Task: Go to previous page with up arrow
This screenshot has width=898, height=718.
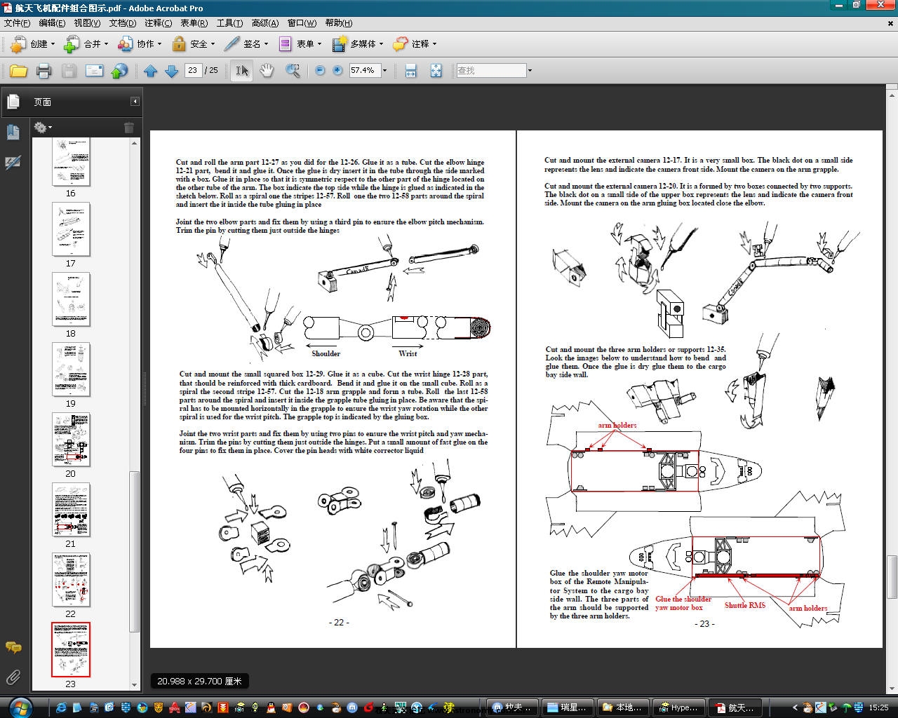Action: point(150,71)
